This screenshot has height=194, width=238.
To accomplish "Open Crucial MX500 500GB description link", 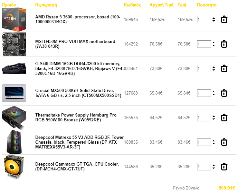I will pyautogui.click(x=78, y=93).
